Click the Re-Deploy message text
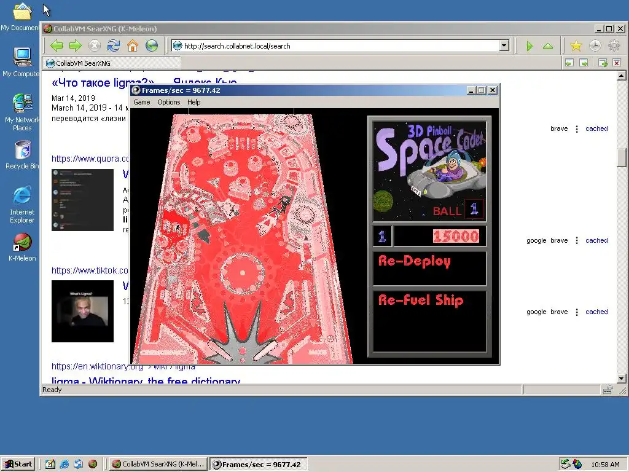 (415, 261)
